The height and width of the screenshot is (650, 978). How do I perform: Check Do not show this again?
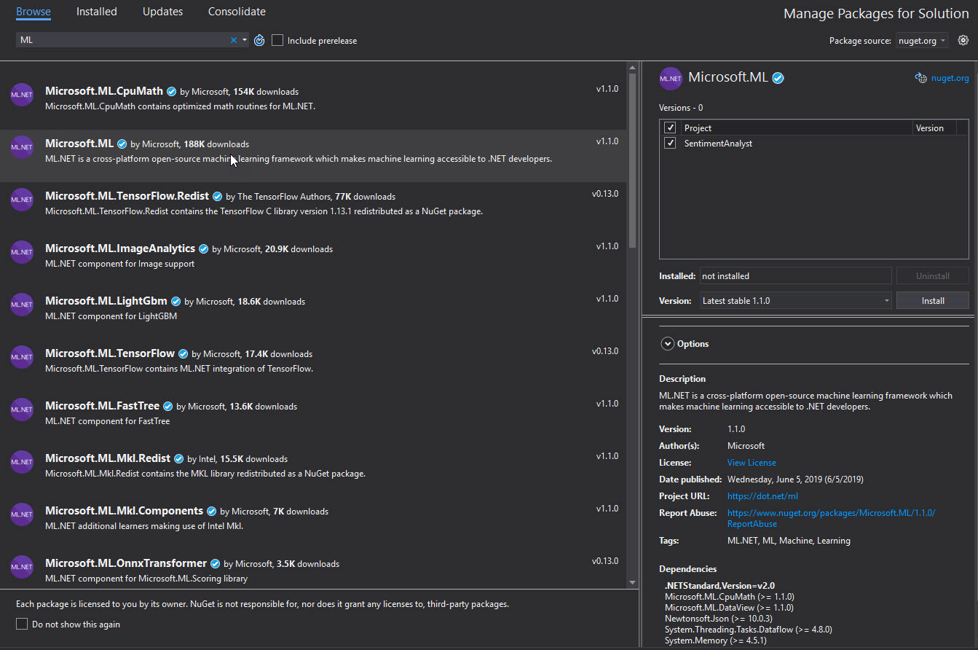(22, 624)
